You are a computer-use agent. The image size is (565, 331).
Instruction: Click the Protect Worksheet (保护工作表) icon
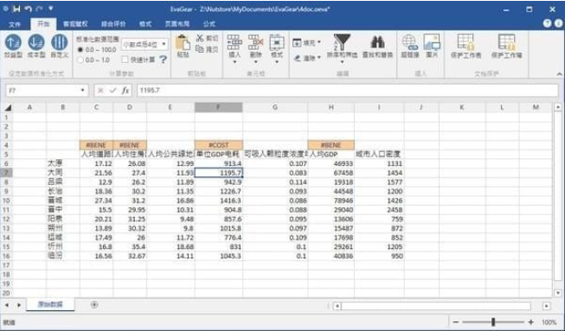click(465, 42)
